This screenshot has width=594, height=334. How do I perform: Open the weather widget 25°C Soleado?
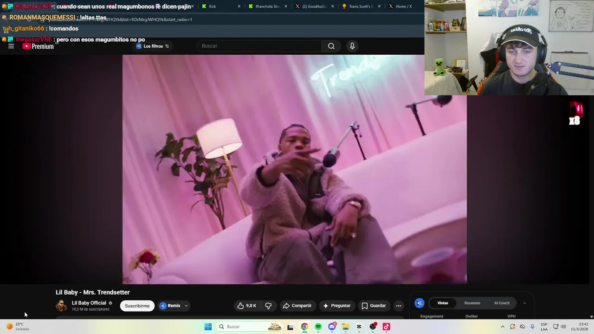[18, 327]
